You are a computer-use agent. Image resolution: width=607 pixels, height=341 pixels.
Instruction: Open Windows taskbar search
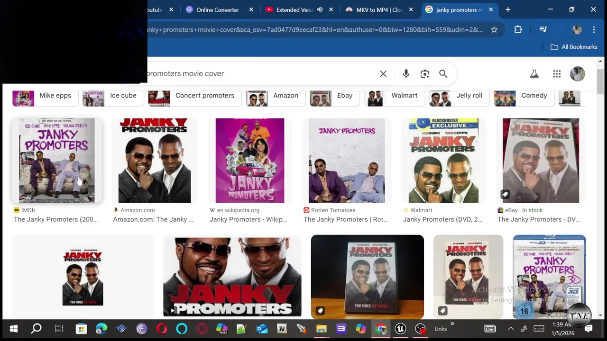[36, 329]
